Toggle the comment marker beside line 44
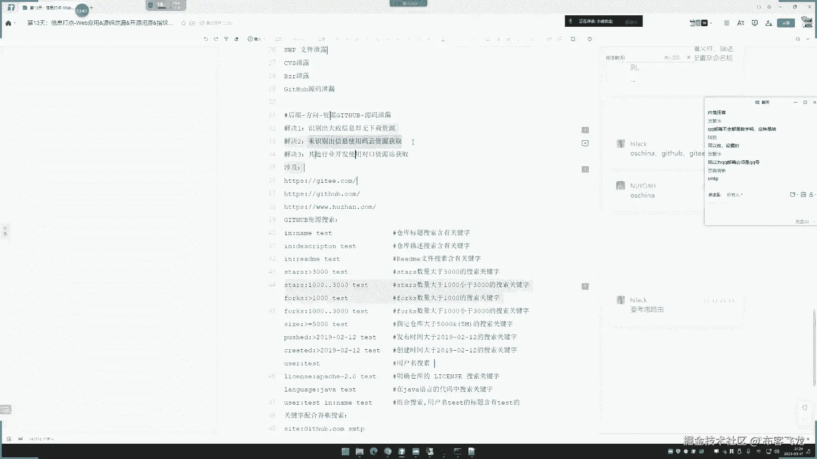 [x=585, y=286]
